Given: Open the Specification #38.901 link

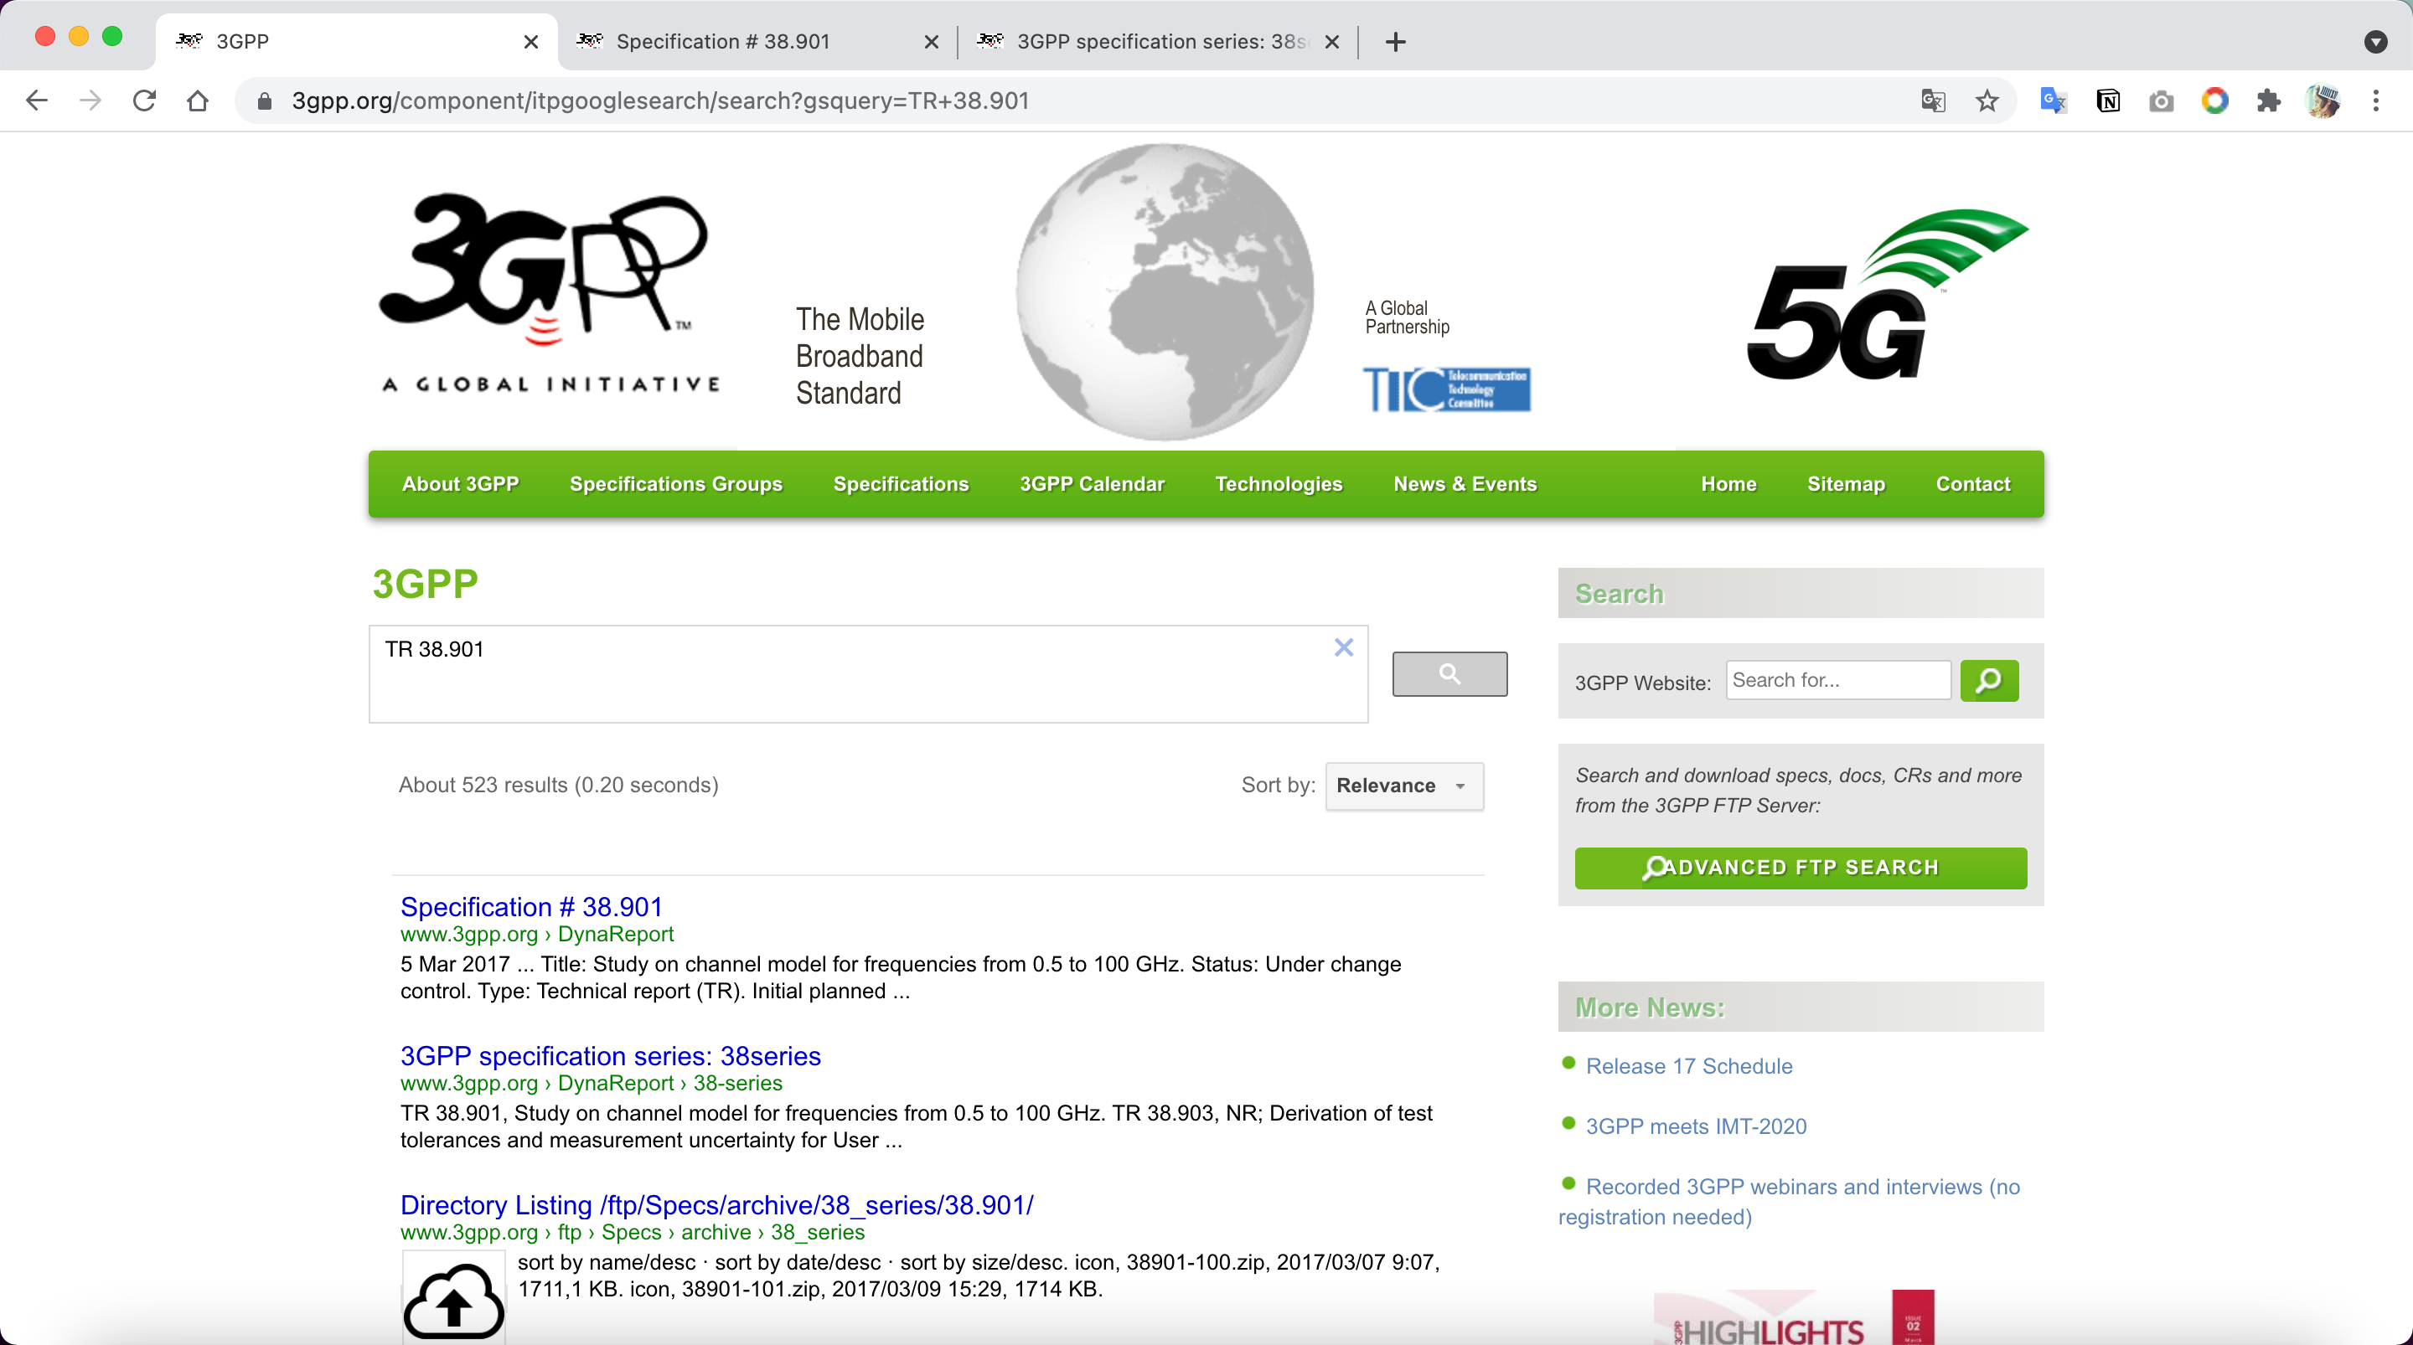Looking at the screenshot, I should pyautogui.click(x=530, y=906).
